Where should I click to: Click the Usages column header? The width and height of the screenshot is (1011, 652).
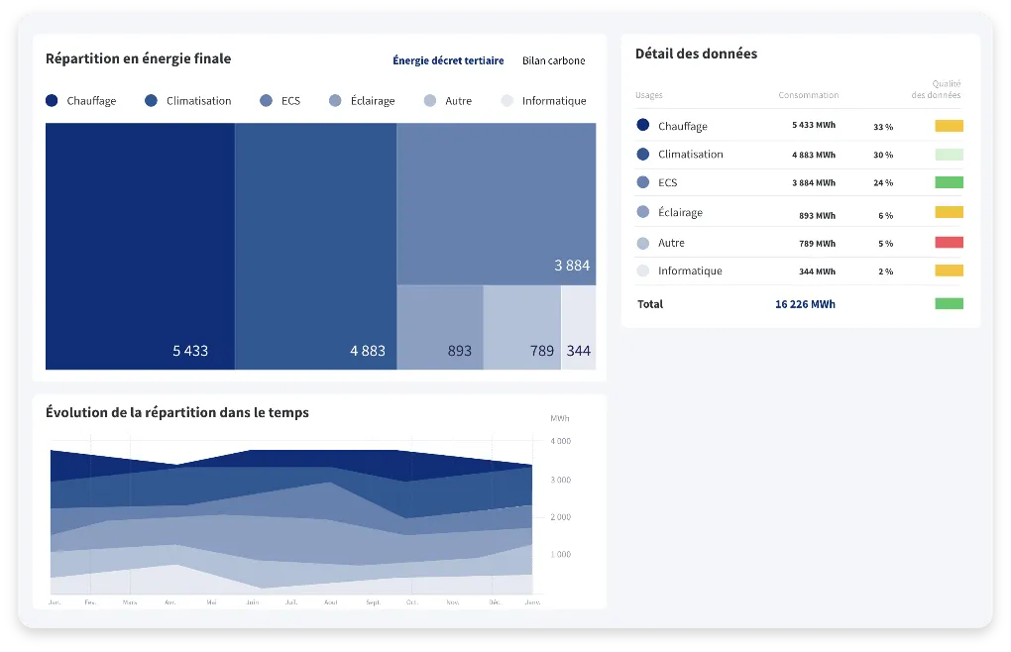(649, 96)
